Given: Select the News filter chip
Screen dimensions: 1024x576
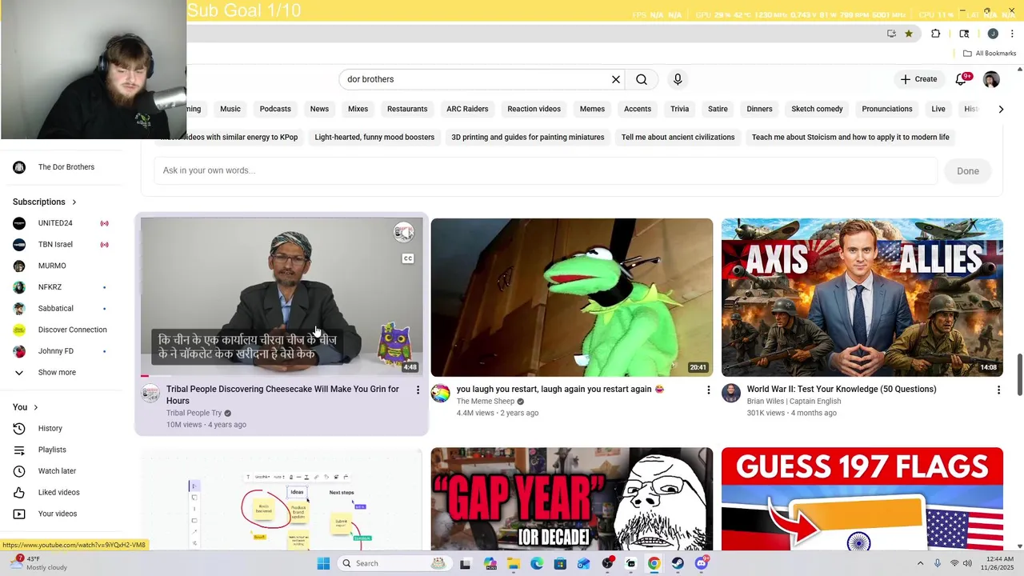Looking at the screenshot, I should pos(319,109).
